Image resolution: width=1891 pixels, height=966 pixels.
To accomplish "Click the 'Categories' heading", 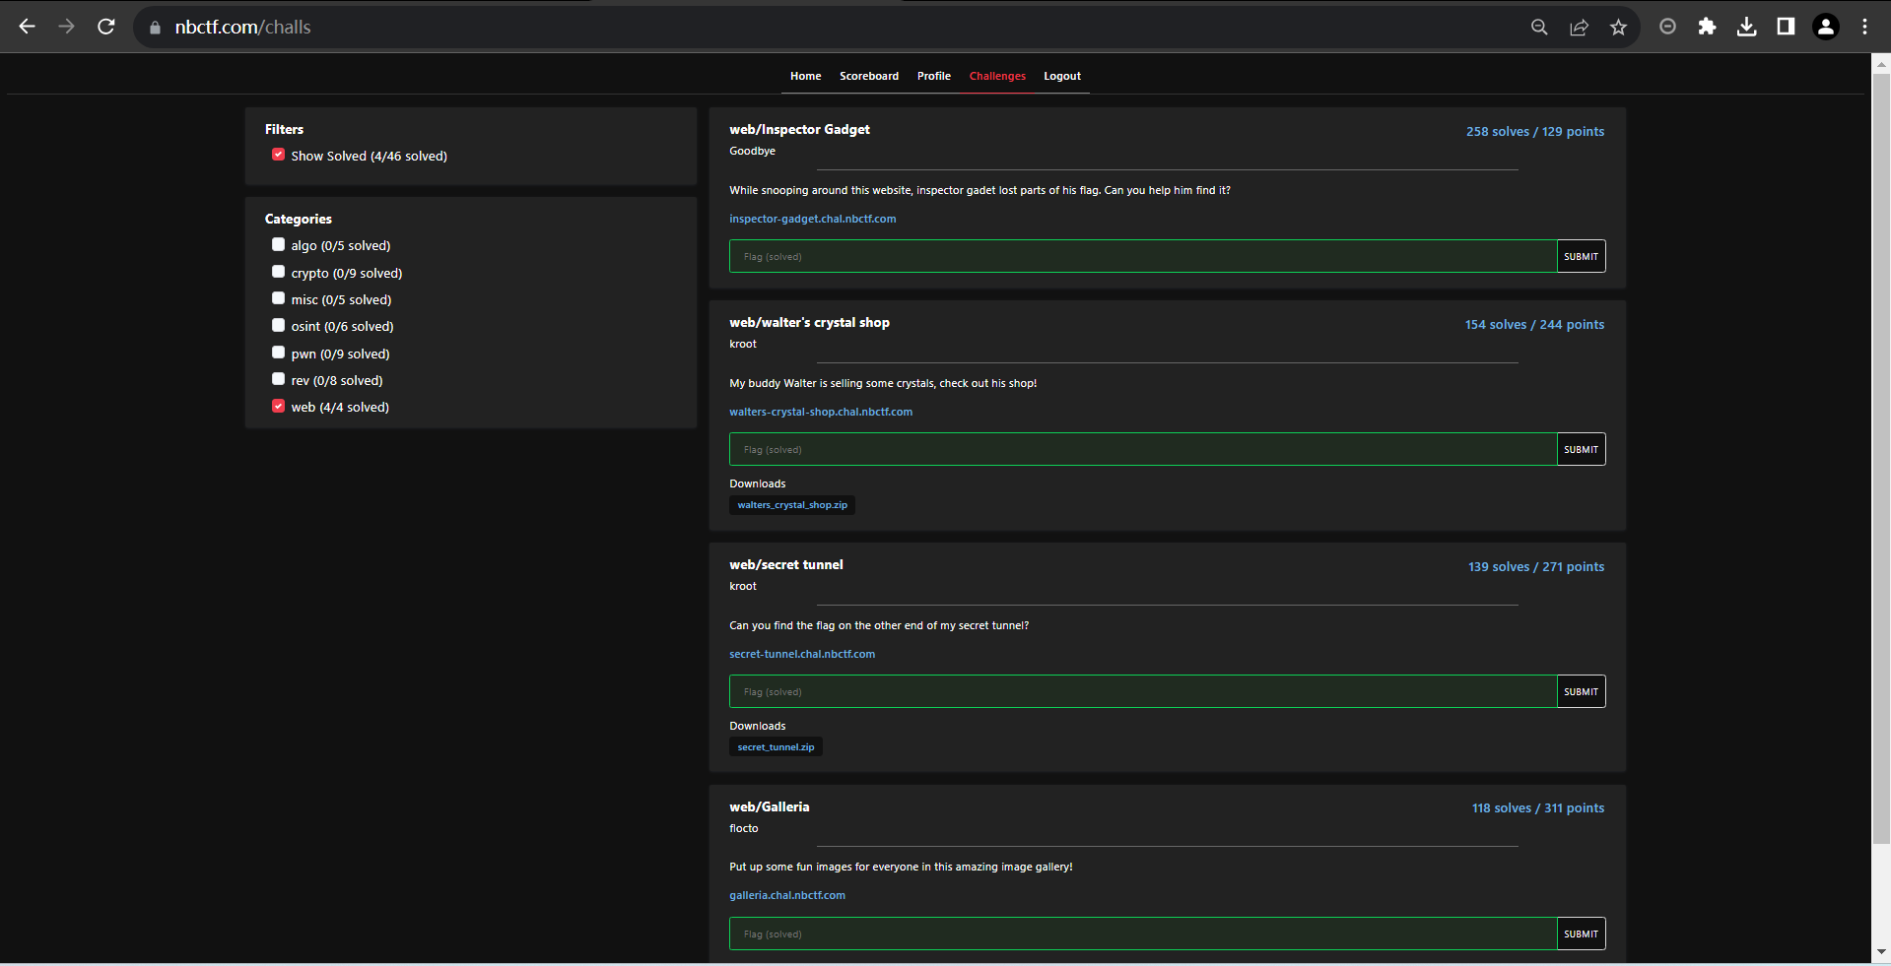I will tap(299, 219).
